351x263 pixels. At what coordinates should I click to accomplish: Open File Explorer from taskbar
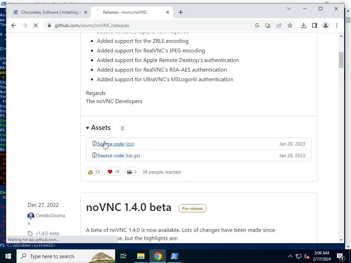(141, 256)
